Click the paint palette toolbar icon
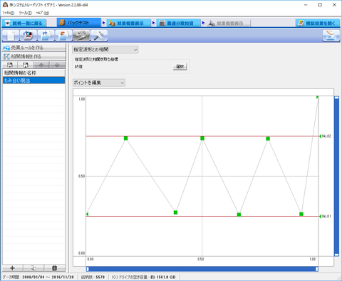The height and width of the screenshot is (281, 342). (x=81, y=36)
